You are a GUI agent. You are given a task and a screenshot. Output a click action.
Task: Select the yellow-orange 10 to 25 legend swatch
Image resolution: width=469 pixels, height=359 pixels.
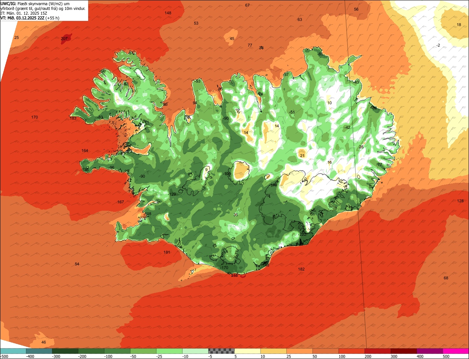[x=273, y=351]
